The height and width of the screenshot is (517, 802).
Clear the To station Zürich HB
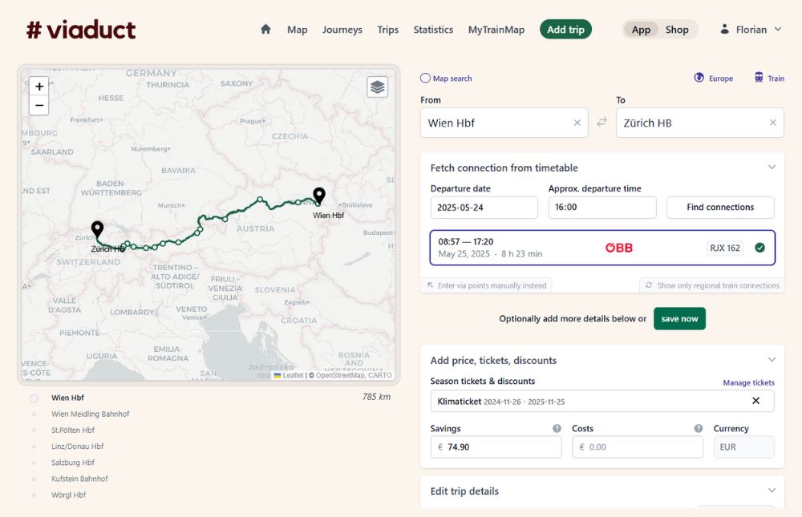tap(773, 123)
